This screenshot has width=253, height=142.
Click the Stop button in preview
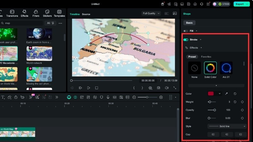pyautogui.click(x=96, y=88)
